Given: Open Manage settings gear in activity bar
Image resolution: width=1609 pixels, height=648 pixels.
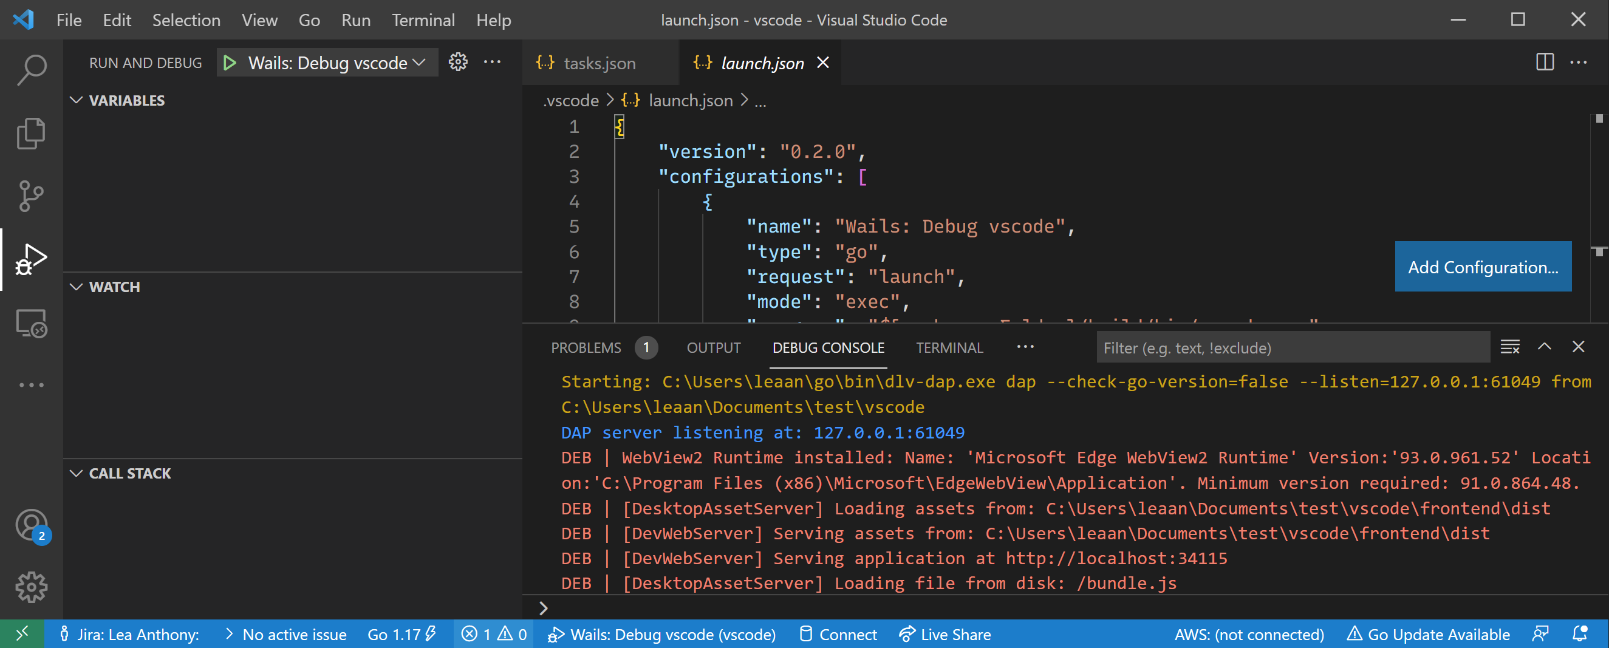Looking at the screenshot, I should (31, 587).
